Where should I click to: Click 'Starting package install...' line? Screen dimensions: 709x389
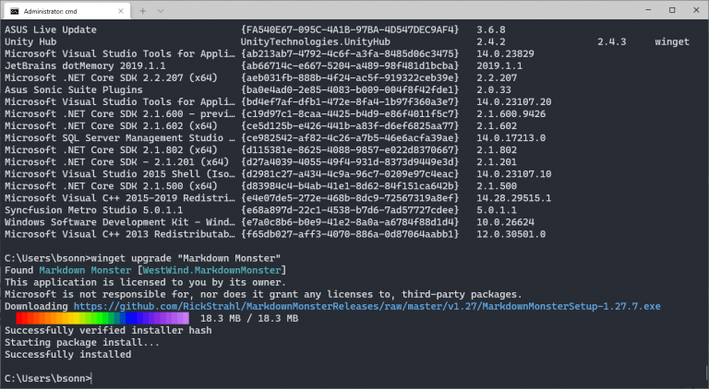tap(82, 343)
